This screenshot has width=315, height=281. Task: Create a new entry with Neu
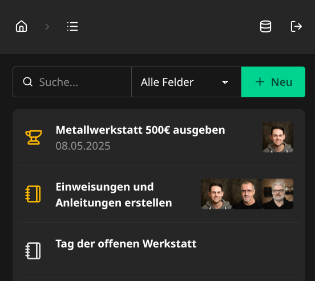coord(273,82)
